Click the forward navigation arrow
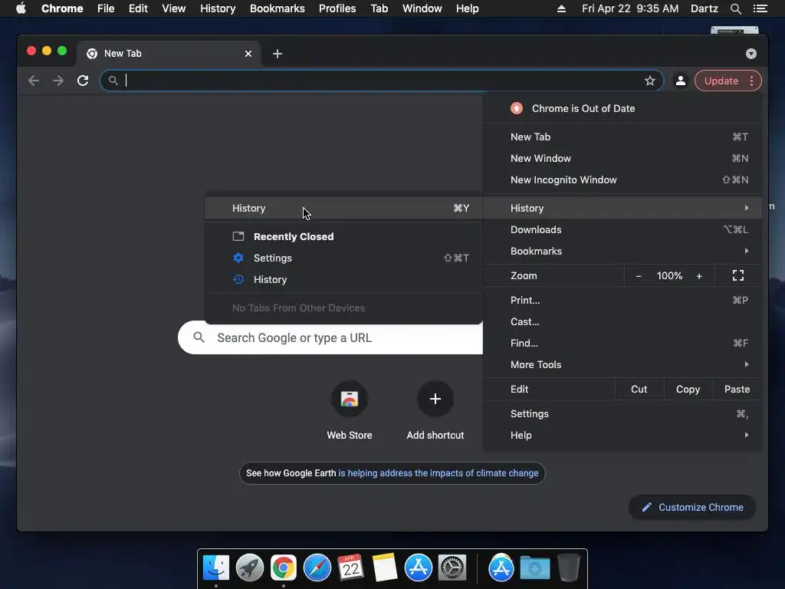 point(58,81)
